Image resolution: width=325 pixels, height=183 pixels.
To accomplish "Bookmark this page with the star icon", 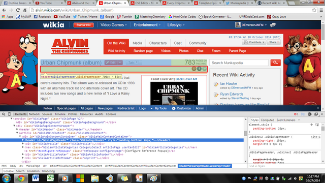I will point(314,10).
